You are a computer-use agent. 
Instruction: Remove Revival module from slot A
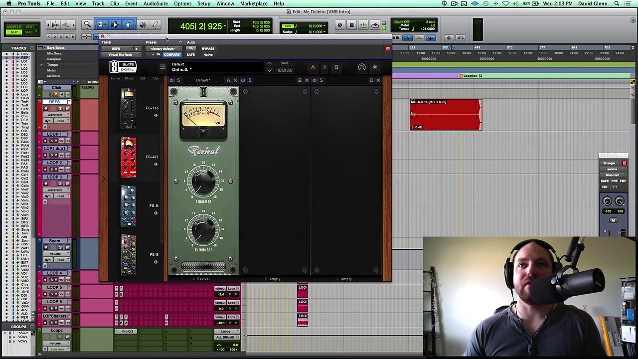click(235, 80)
